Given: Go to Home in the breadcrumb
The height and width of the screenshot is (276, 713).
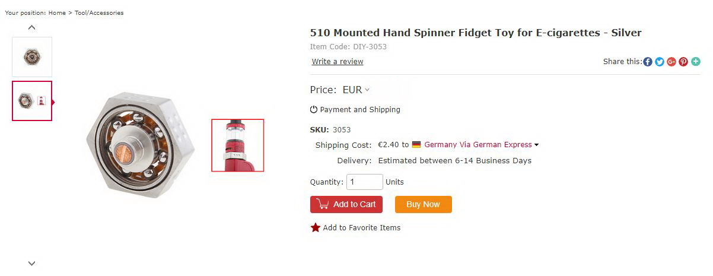Looking at the screenshot, I should pyautogui.click(x=57, y=13).
